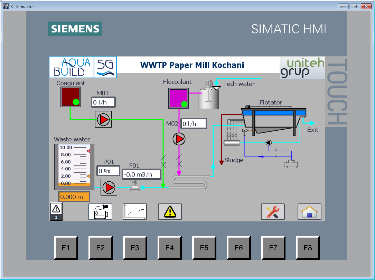Click the flotator recirculation pump symbol
This screenshot has width=375, height=280.
[x=269, y=143]
